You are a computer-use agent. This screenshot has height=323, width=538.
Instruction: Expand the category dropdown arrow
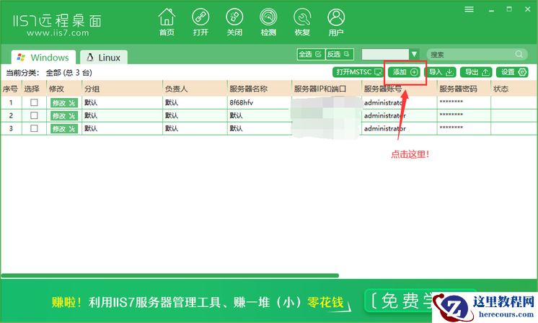point(414,54)
